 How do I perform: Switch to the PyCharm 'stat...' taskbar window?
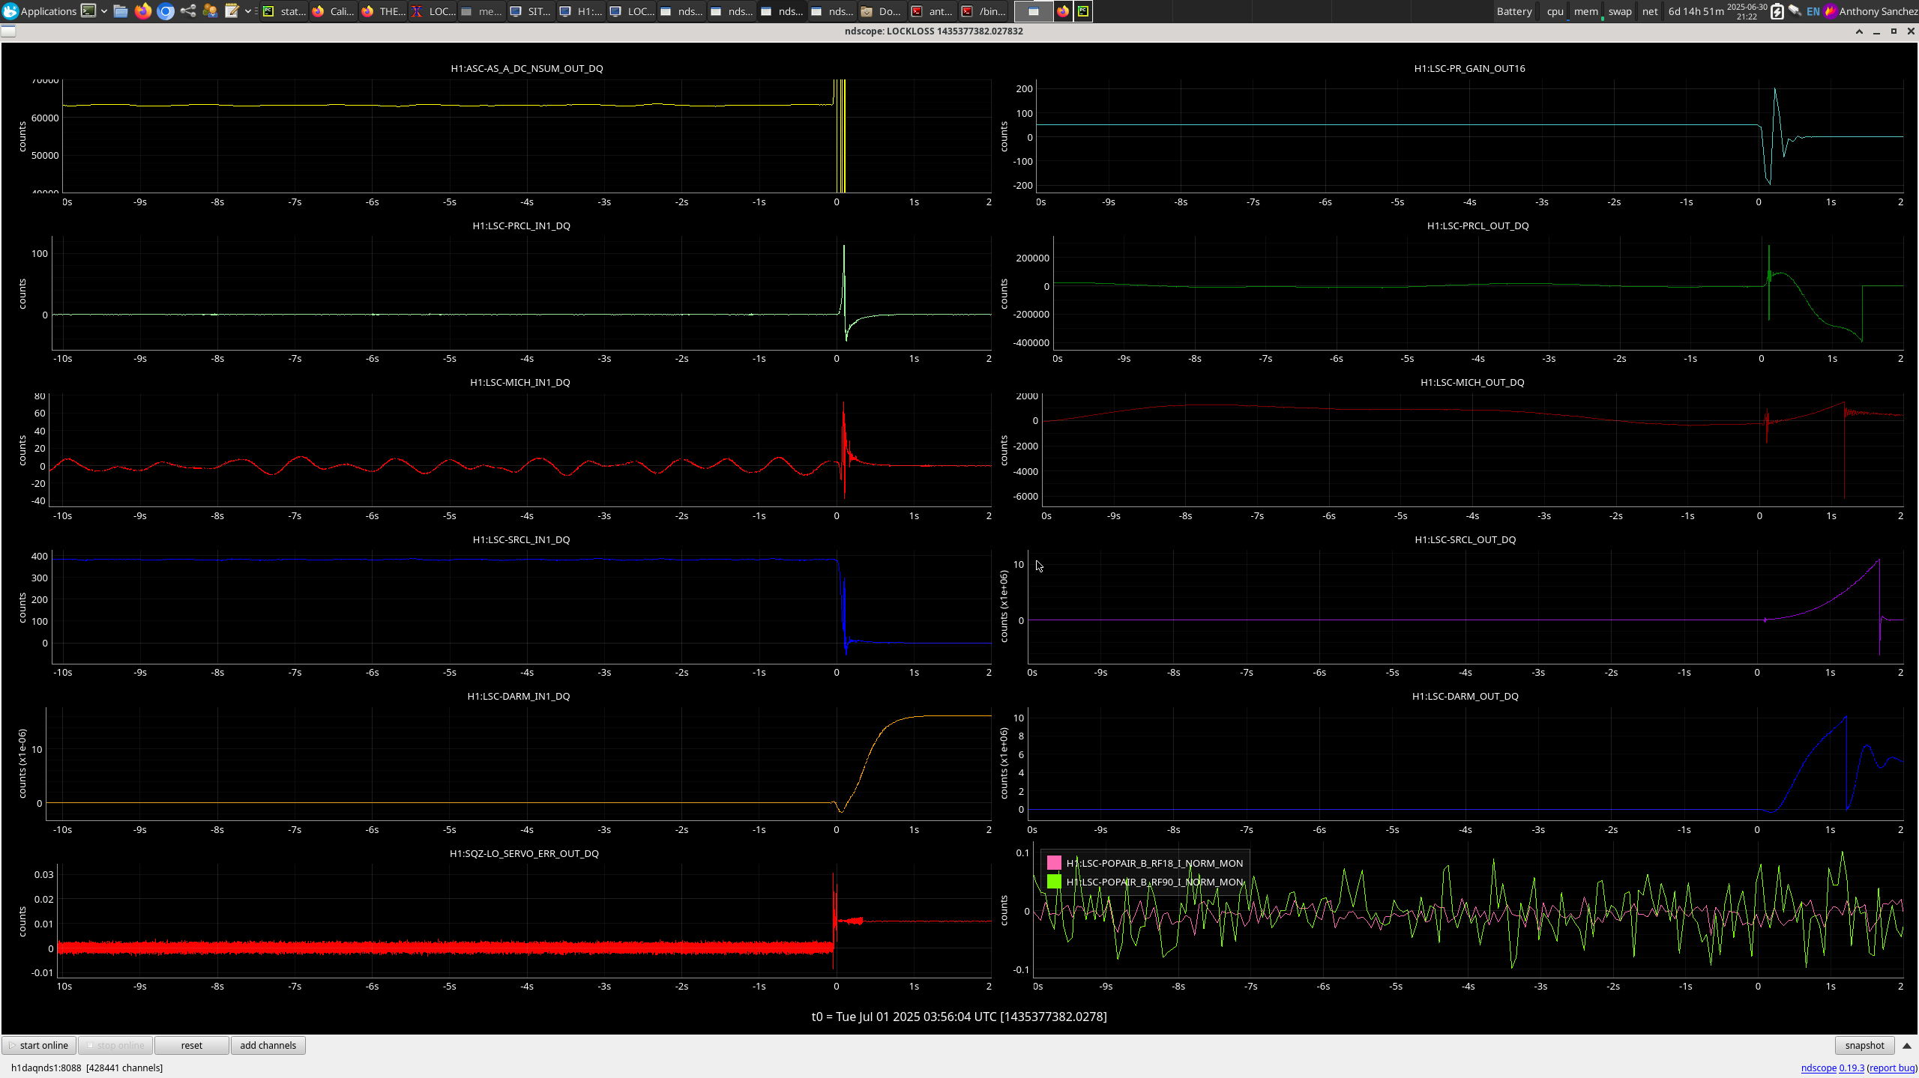[284, 11]
